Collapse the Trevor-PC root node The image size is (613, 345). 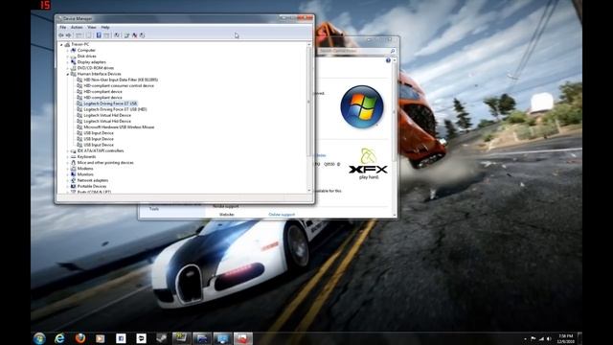click(x=61, y=45)
